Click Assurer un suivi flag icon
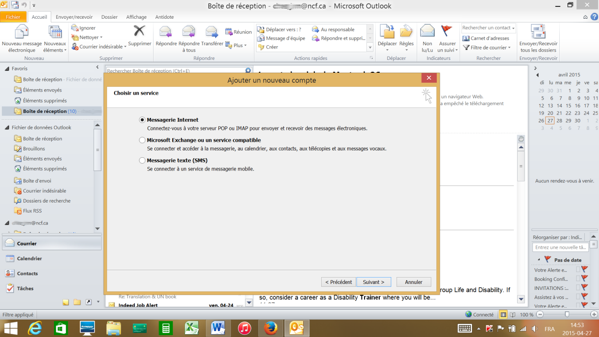The height and width of the screenshot is (337, 599). coord(446,31)
